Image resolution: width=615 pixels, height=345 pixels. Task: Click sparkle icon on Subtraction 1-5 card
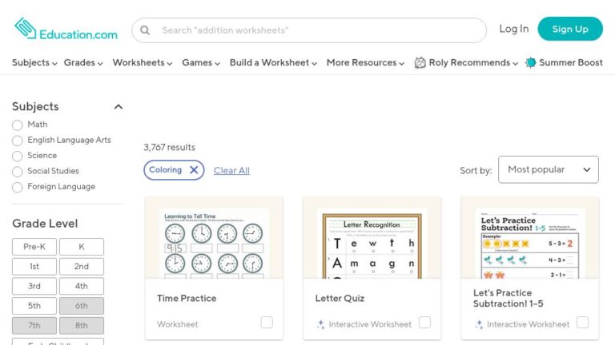(479, 324)
